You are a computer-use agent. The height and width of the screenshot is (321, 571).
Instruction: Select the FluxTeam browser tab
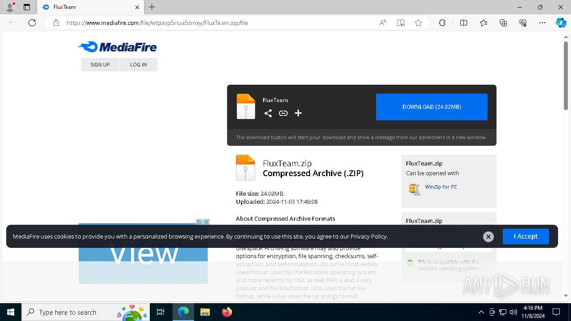(90, 7)
